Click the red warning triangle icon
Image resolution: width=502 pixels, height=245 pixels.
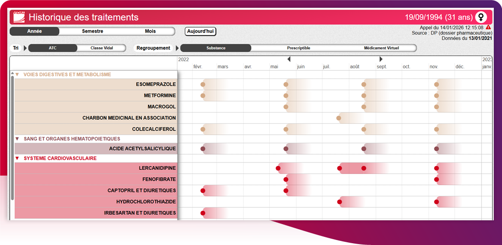(x=488, y=27)
